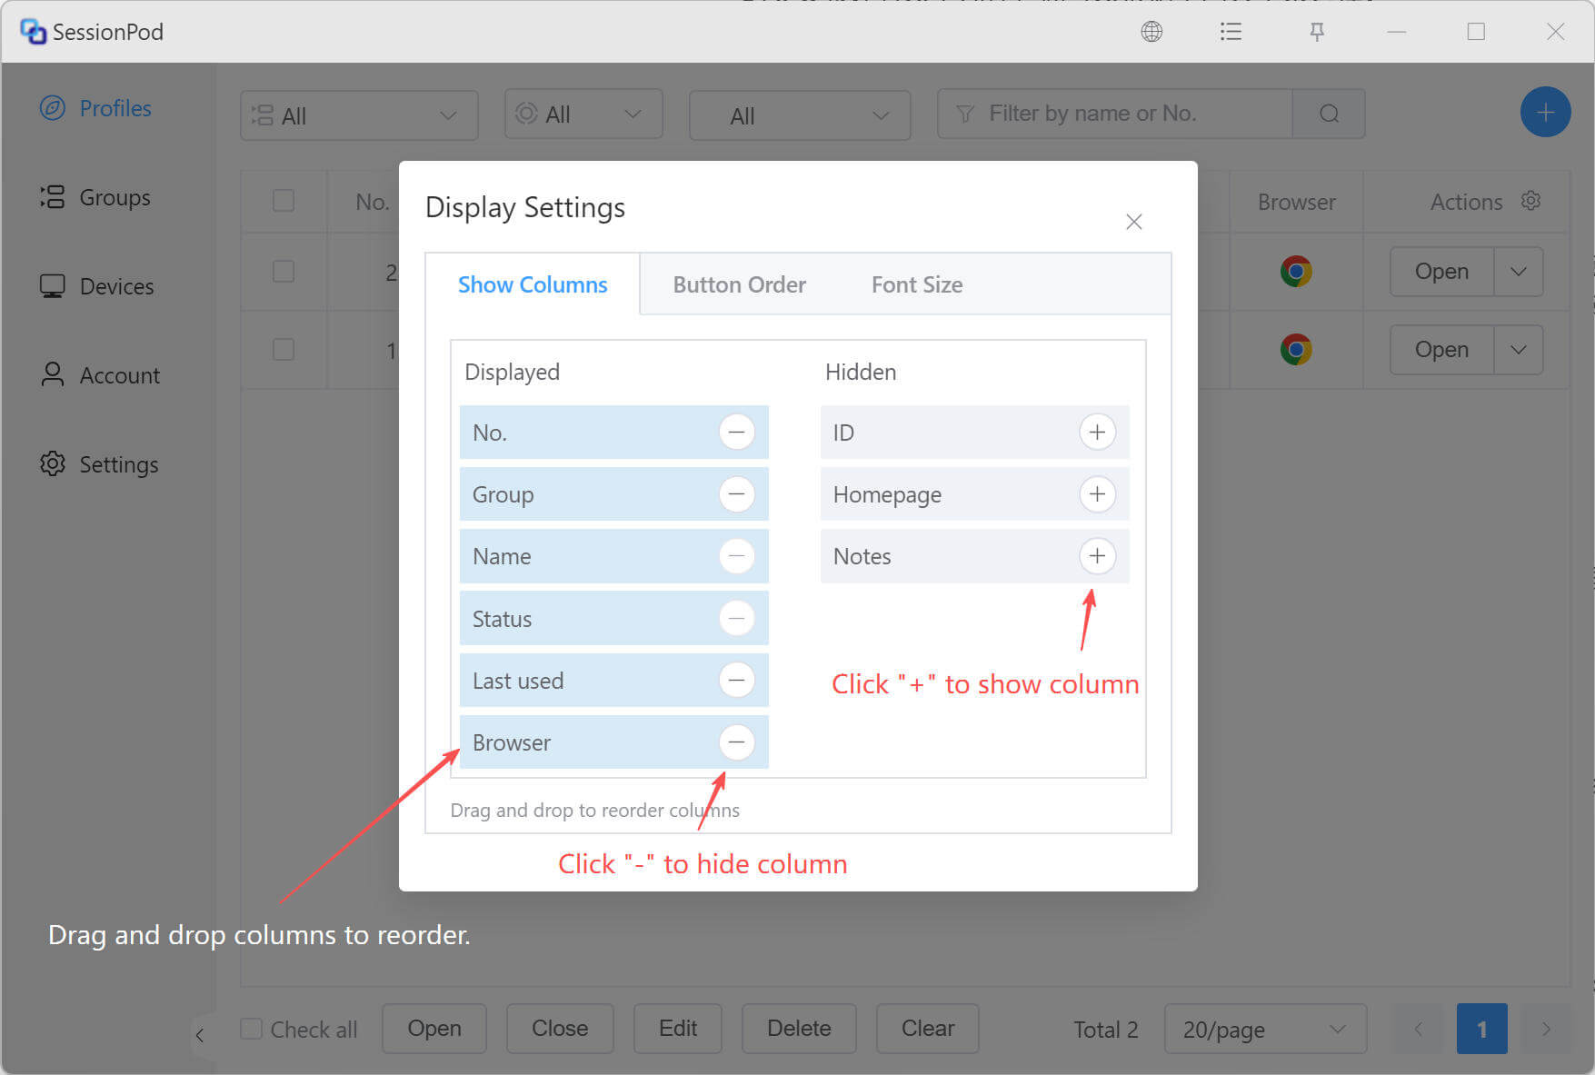Viewport: 1595px width, 1075px height.
Task: Show the ID column with plus
Action: (1097, 432)
